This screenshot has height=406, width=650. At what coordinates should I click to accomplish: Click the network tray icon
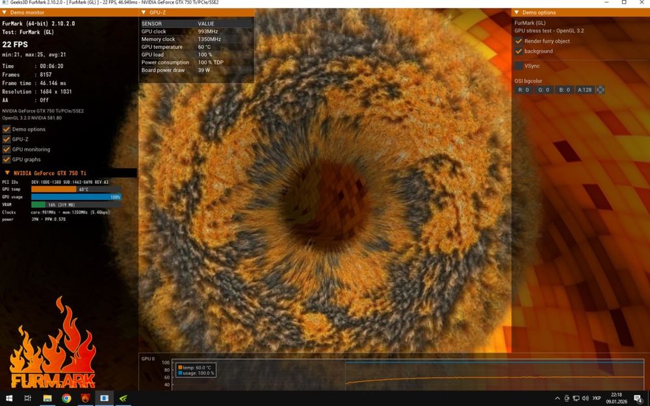[x=576, y=399]
